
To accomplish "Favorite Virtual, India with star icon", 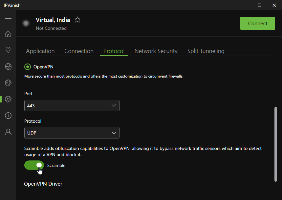I will [77, 20].
